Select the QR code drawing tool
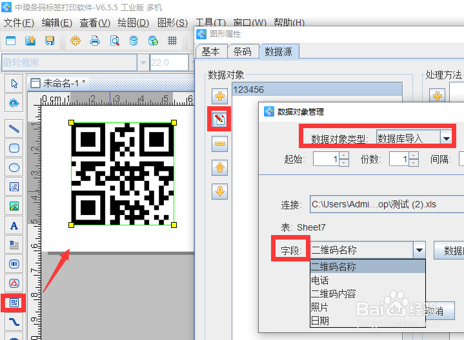464x340 pixels. coord(14,303)
